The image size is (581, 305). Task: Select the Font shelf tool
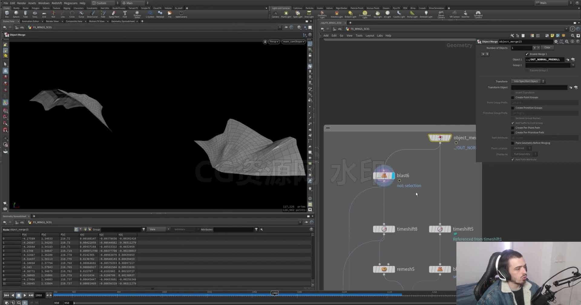point(125,14)
